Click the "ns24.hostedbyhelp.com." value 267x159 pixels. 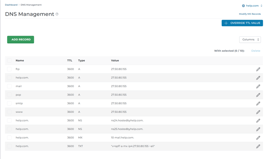click(127, 120)
